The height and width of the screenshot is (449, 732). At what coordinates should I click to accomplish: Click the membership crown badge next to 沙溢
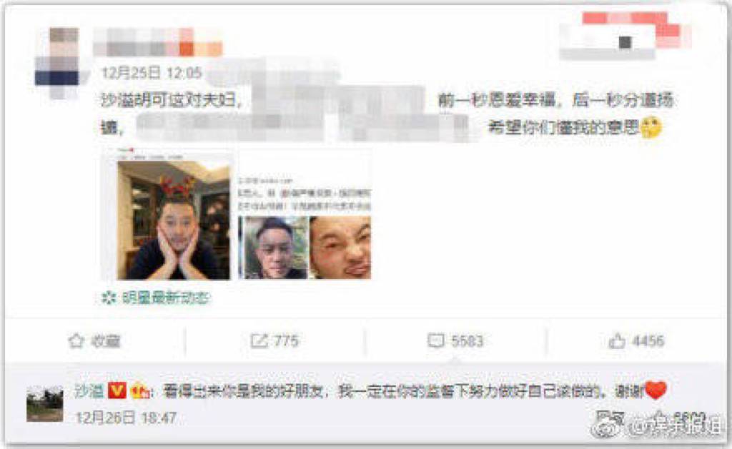click(139, 390)
